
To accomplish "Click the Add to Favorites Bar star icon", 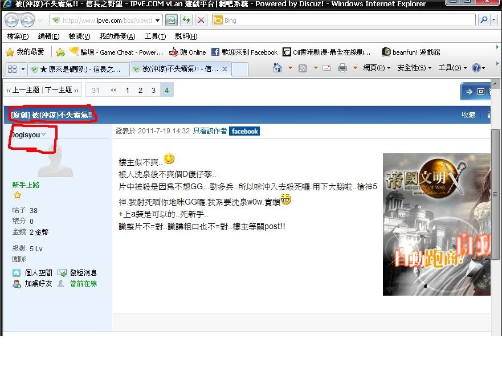I will 60,52.
